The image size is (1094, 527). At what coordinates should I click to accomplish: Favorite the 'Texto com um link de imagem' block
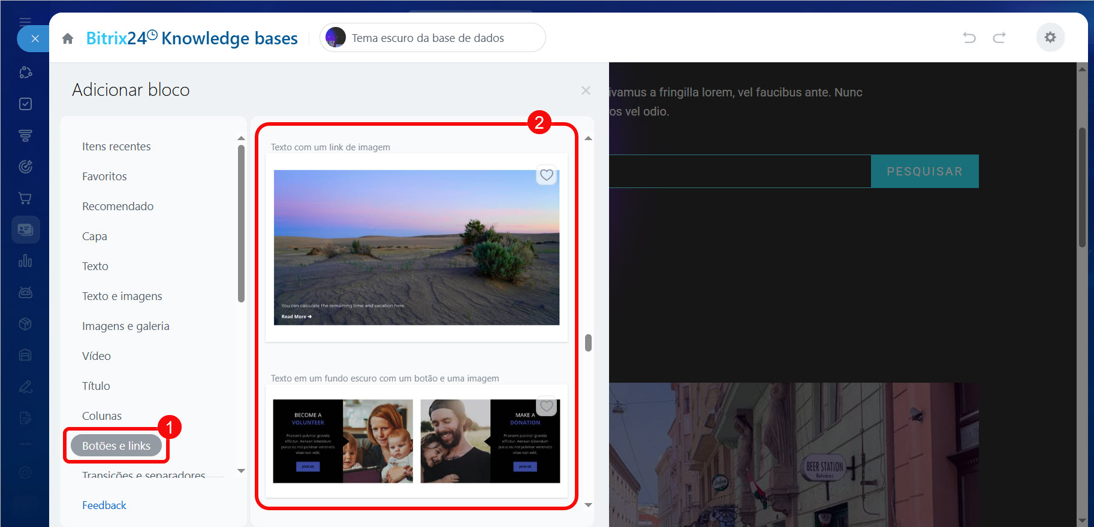pyautogui.click(x=546, y=175)
